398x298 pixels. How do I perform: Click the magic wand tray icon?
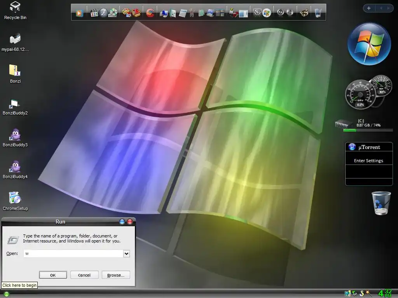click(x=369, y=293)
